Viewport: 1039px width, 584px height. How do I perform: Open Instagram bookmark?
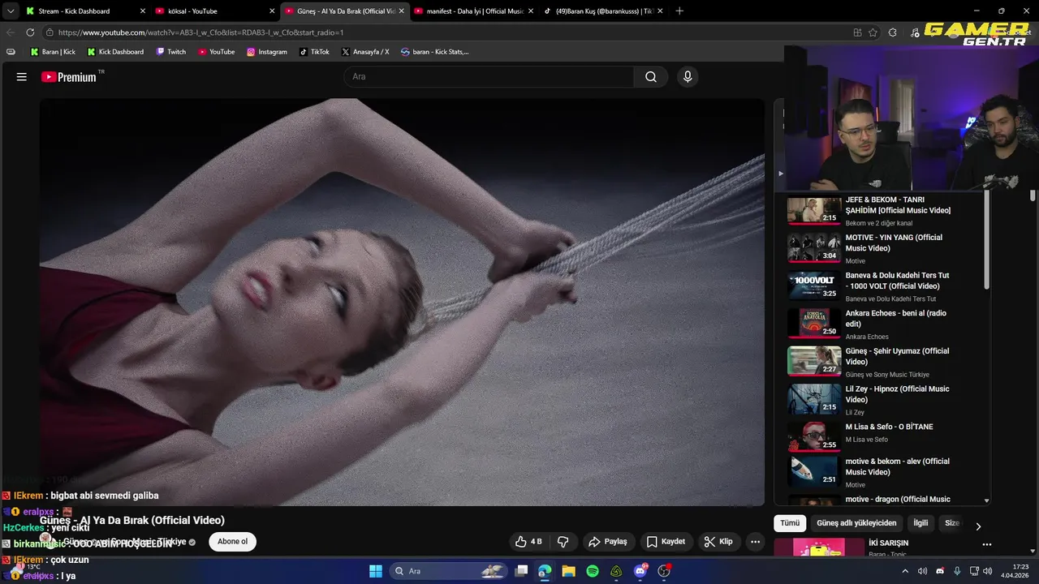(266, 52)
